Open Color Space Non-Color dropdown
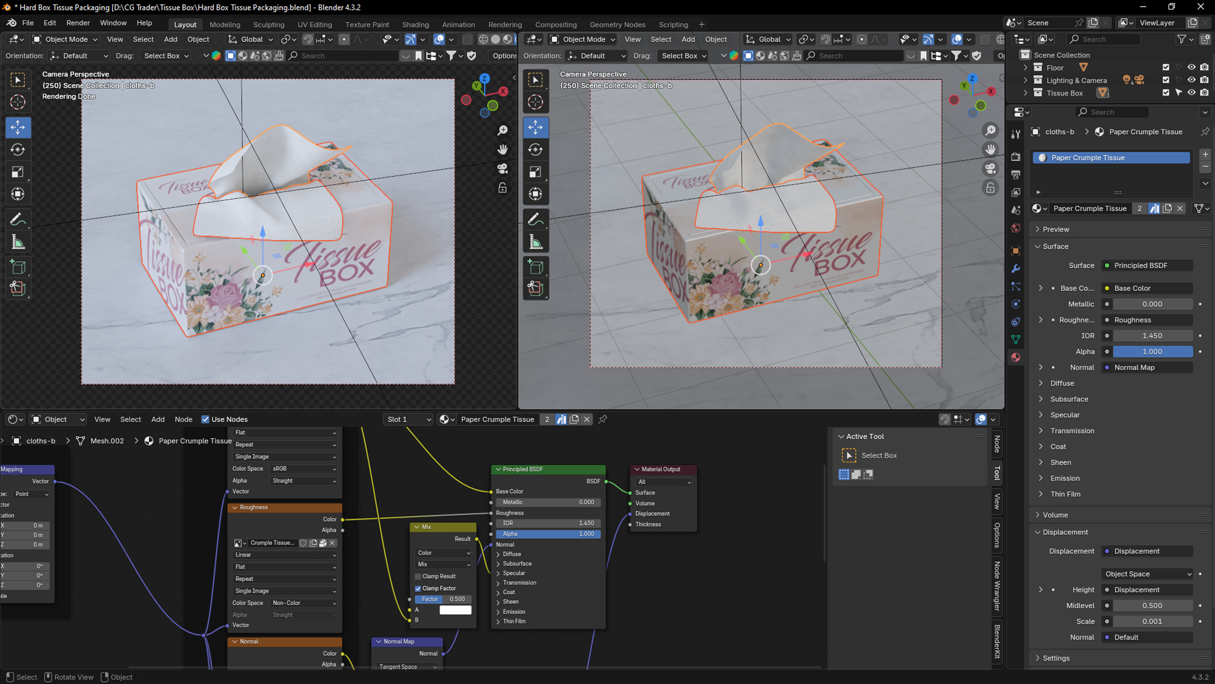This screenshot has height=684, width=1215. (x=304, y=603)
